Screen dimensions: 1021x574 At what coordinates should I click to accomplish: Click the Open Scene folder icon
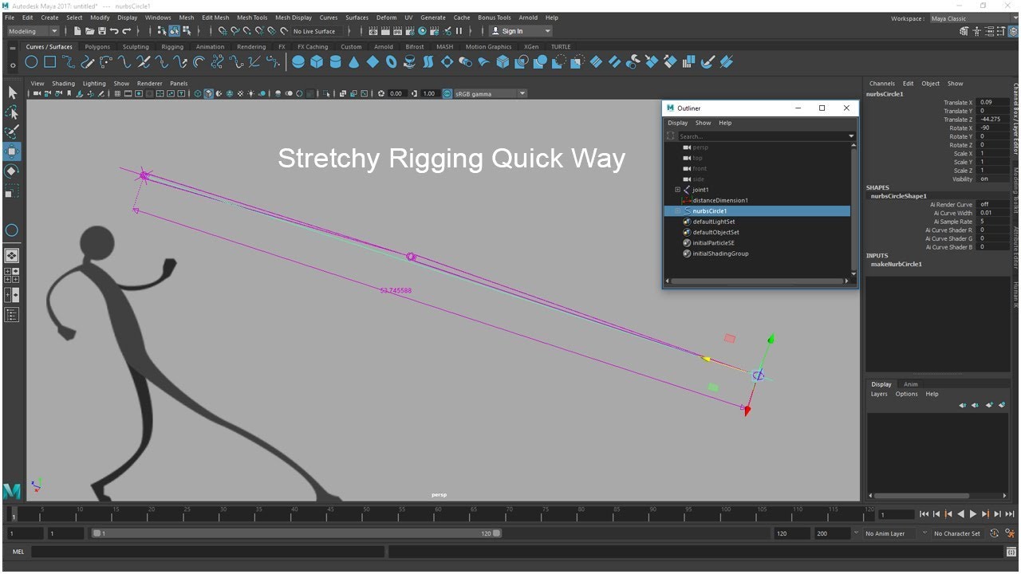coord(89,31)
